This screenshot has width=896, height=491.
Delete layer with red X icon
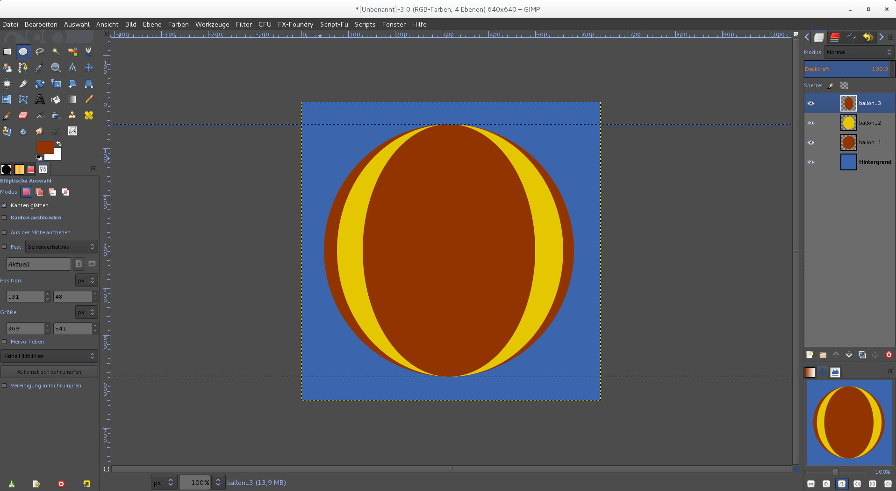[889, 355]
